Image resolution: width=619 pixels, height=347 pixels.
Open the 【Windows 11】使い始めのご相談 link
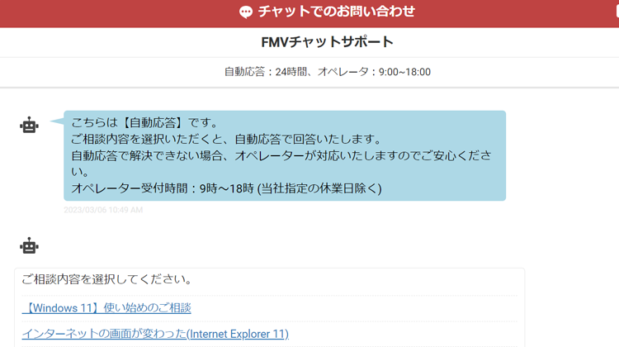pos(106,308)
